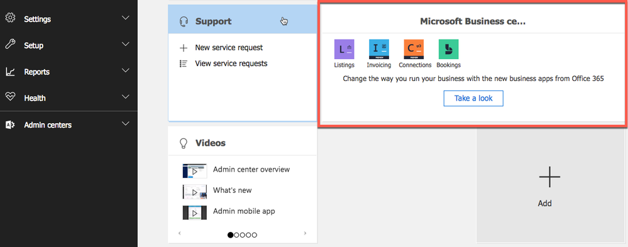Expand the Settings menu chevron
The height and width of the screenshot is (247, 628).
pos(126,18)
